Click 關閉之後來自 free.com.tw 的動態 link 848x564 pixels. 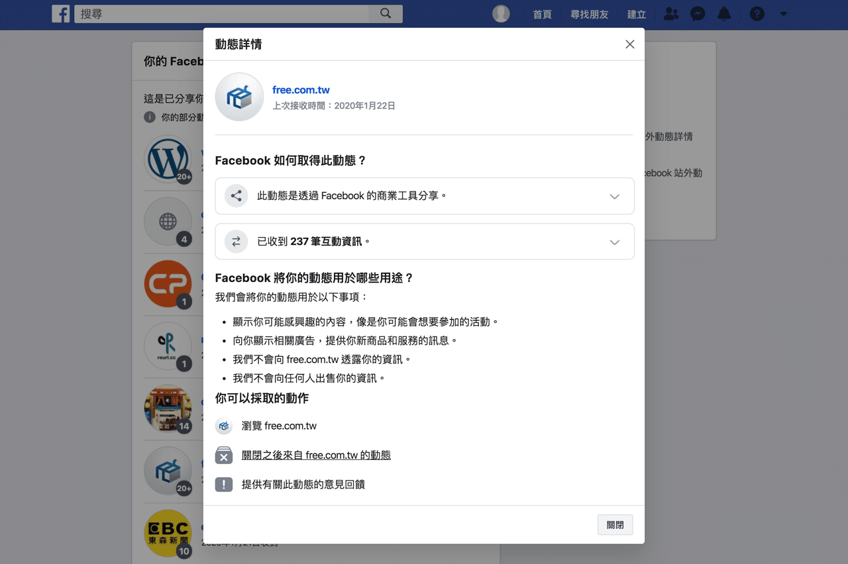(316, 455)
